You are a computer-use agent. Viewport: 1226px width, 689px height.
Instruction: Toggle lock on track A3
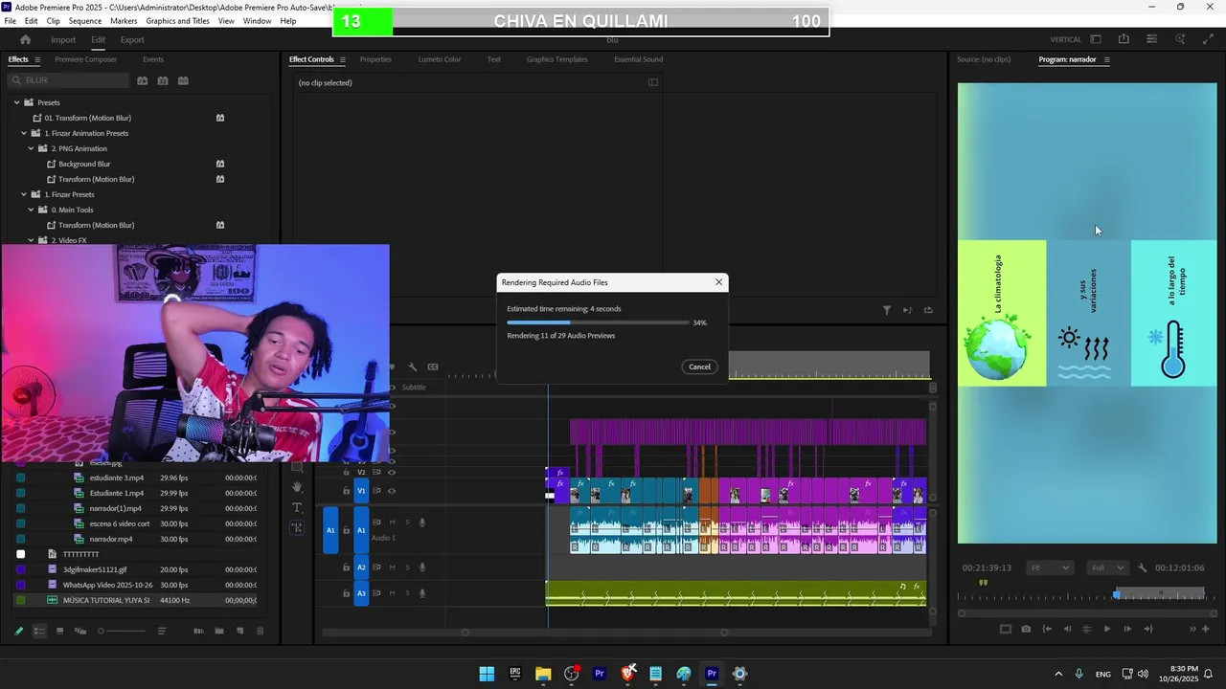pos(346,592)
